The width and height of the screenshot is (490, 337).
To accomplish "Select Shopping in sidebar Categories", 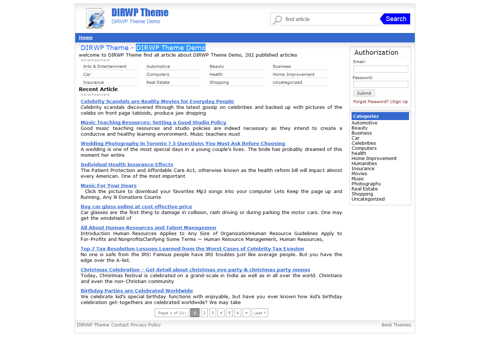I will (x=362, y=194).
